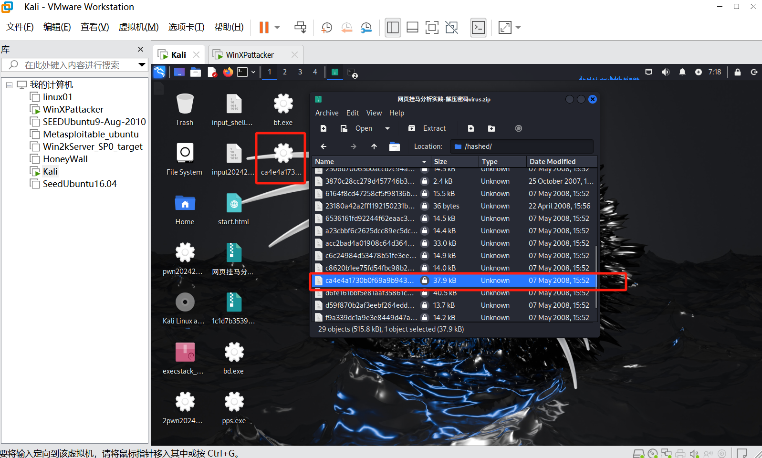Expand the power options dropdown arrow
The width and height of the screenshot is (762, 458).
tap(277, 27)
